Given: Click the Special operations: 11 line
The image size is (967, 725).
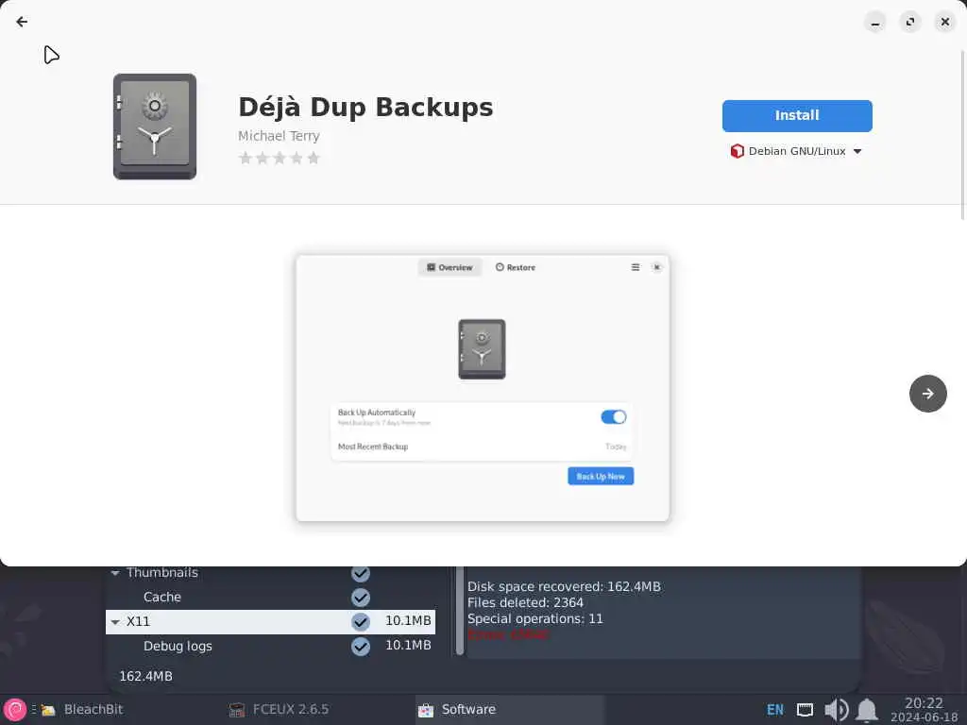Looking at the screenshot, I should (534, 618).
